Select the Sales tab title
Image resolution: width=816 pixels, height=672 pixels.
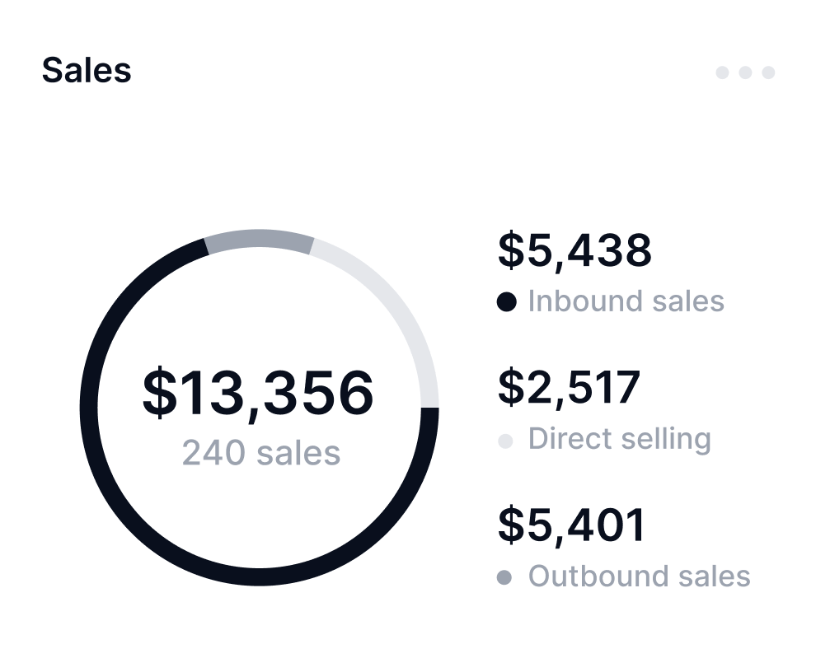tap(87, 71)
